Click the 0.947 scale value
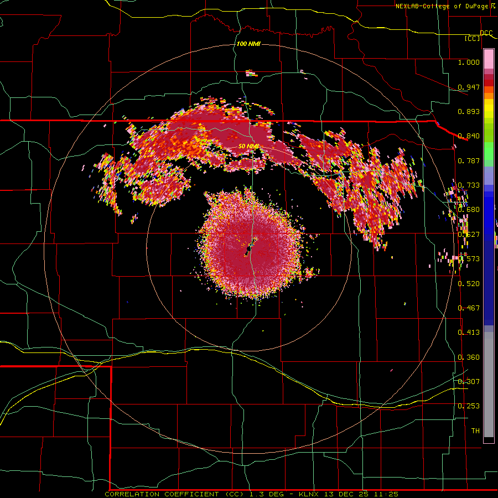The height and width of the screenshot is (498, 498). pos(469,87)
